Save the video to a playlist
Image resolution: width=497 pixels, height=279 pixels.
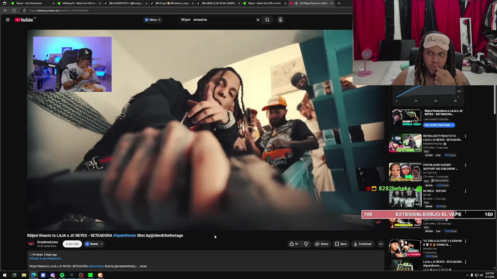pyautogui.click(x=341, y=244)
